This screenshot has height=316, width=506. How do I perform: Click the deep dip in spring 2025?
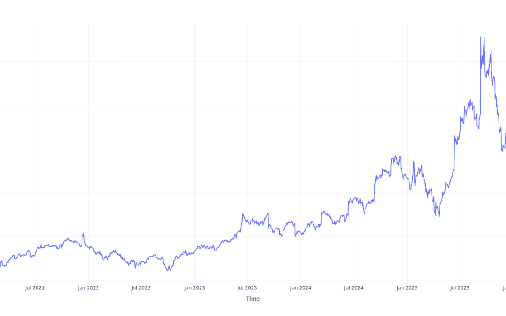[x=439, y=216]
